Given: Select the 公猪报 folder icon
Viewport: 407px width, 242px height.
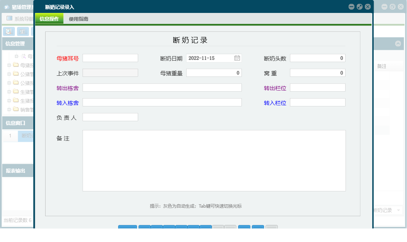Looking at the screenshot, I should 16,82.
